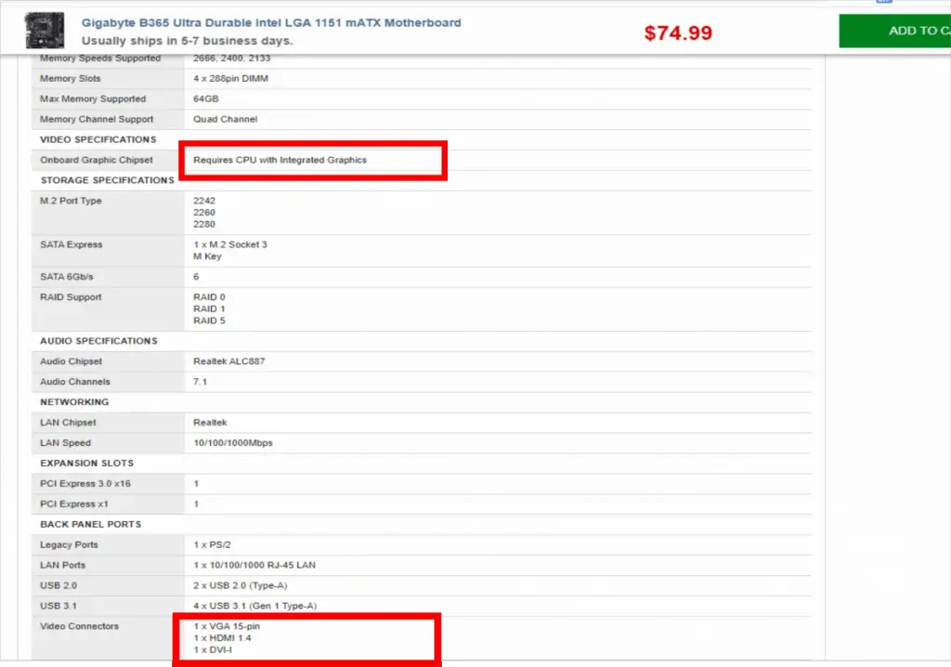Click the 'STORAGE SPECIFICATIONS' section heading

coord(108,180)
